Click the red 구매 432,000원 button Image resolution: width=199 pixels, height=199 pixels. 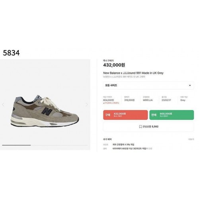coord(125,115)
